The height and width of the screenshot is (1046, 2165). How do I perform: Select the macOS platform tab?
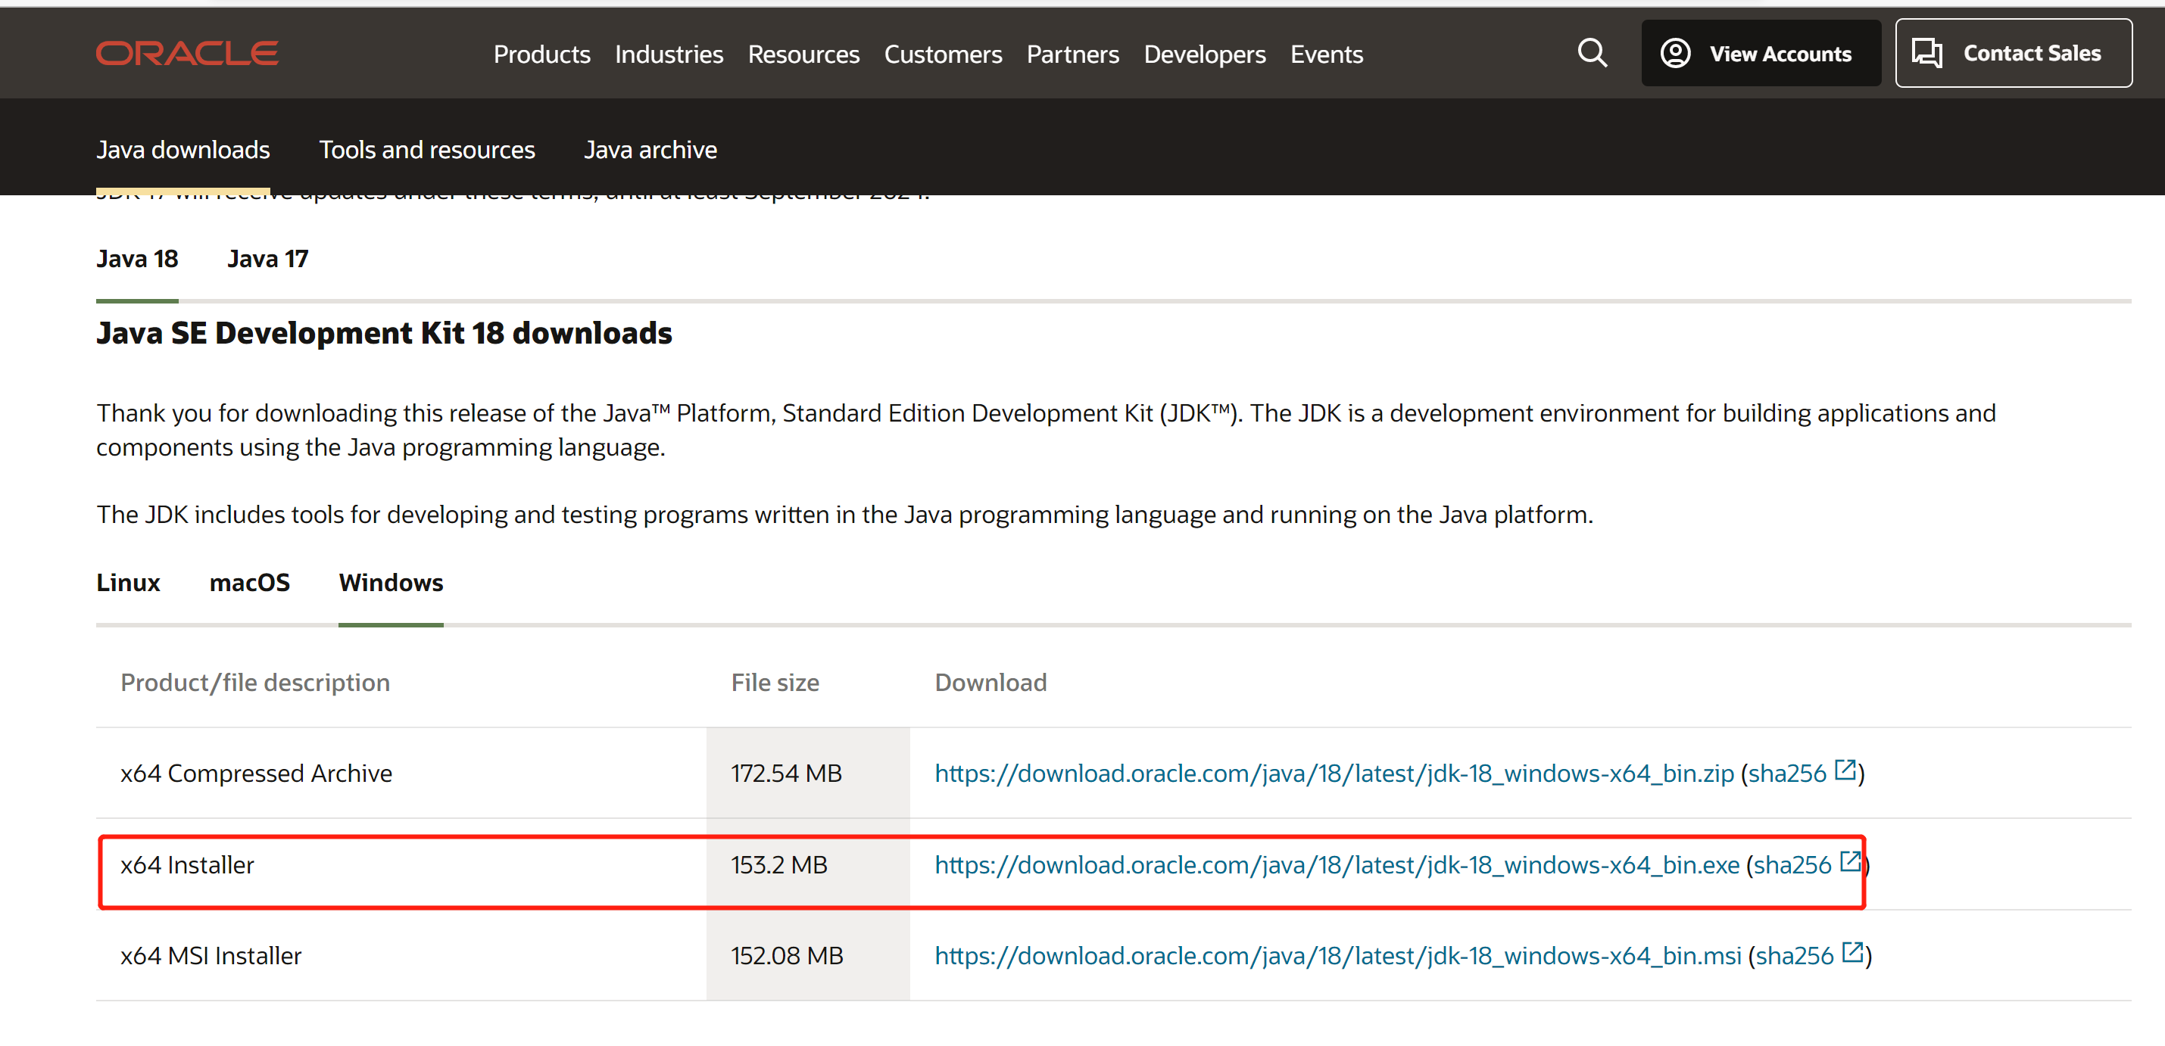coord(249,582)
